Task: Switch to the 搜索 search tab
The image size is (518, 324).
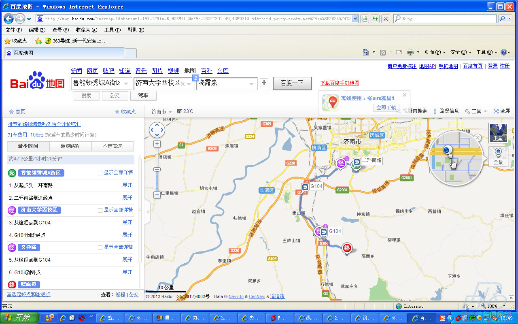Action: coord(86,96)
